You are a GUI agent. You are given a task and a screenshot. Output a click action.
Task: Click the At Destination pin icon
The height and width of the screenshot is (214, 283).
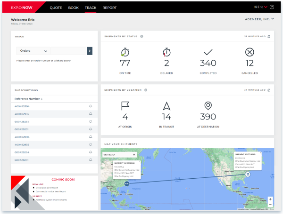click(208, 106)
